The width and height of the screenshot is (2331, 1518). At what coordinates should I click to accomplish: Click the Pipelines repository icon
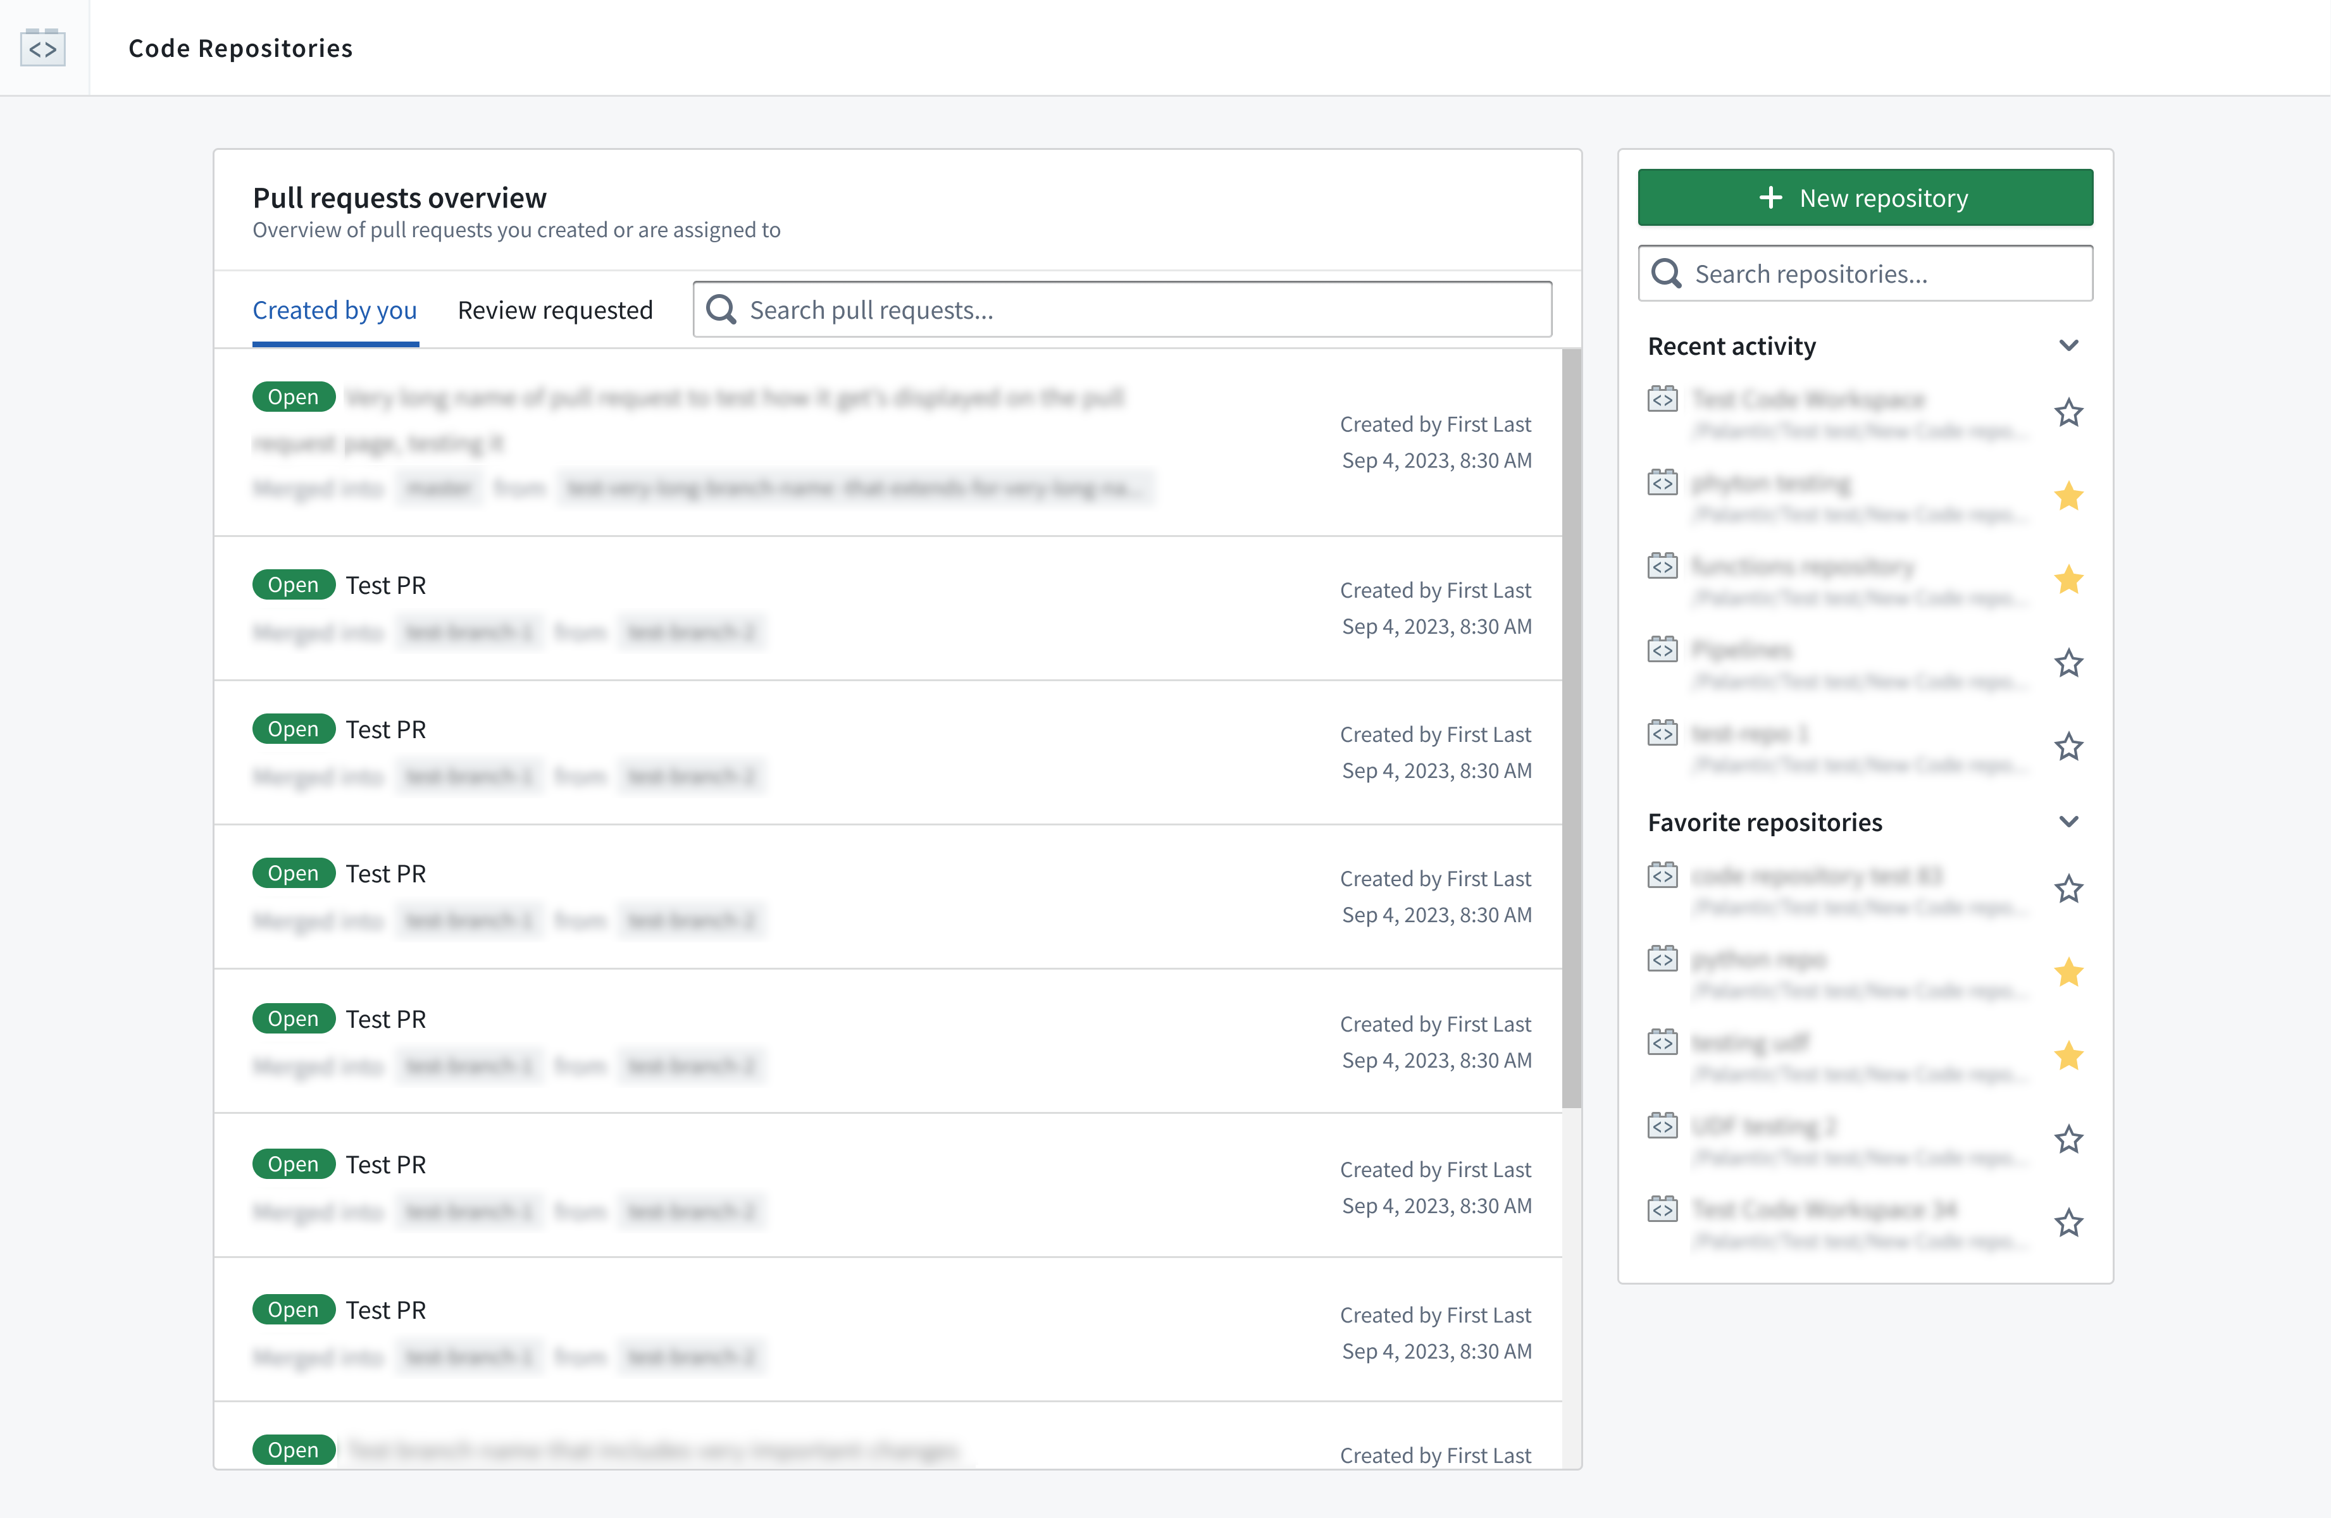1662,648
